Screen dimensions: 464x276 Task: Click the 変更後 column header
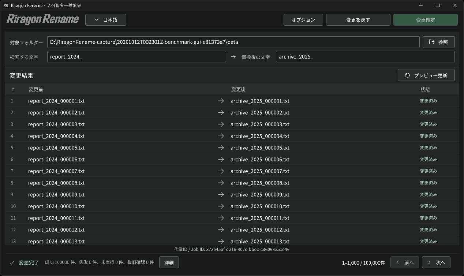238,89
